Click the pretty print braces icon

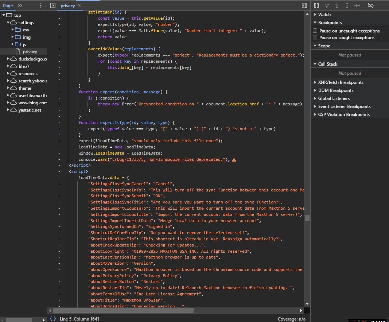[53, 319]
